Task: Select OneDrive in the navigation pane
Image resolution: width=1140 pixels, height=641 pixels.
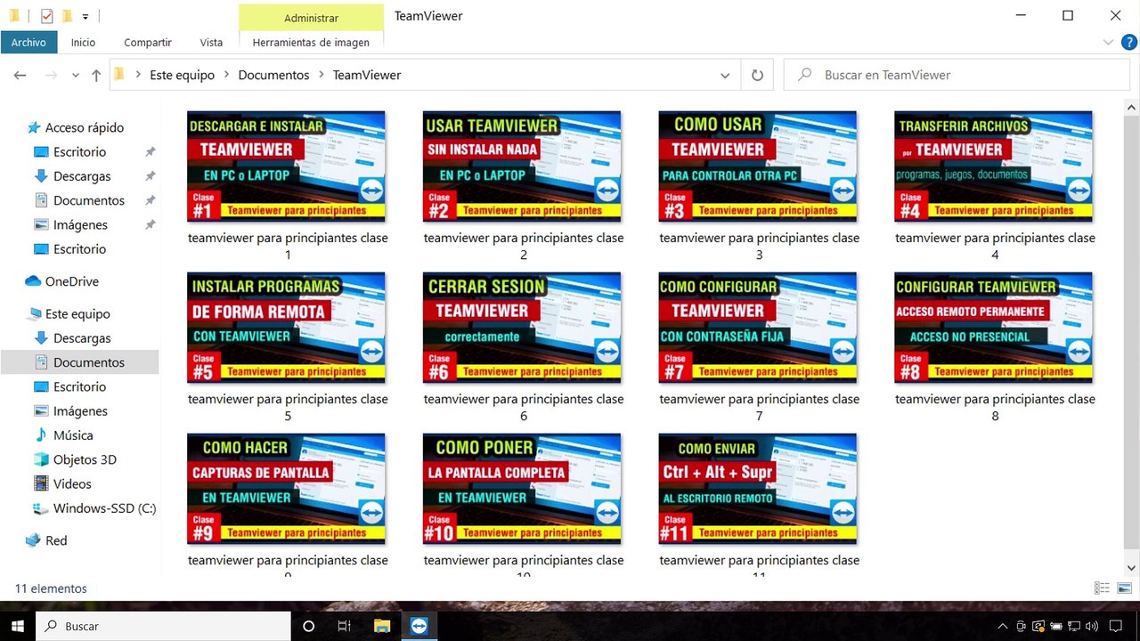Action: [71, 281]
